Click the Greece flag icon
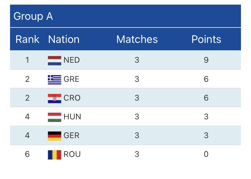The width and height of the screenshot is (251, 179). (x=55, y=79)
